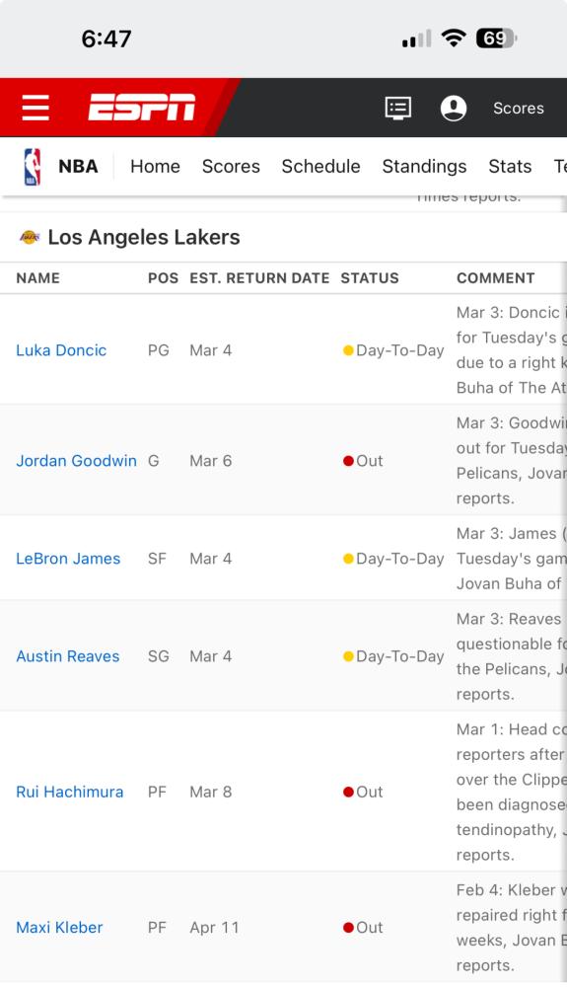Tap the Apr 11 return date for Kleber
This screenshot has height=987, width=567.
click(x=214, y=927)
